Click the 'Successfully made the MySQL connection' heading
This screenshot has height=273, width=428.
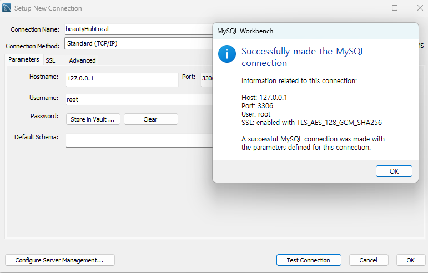[x=303, y=57]
